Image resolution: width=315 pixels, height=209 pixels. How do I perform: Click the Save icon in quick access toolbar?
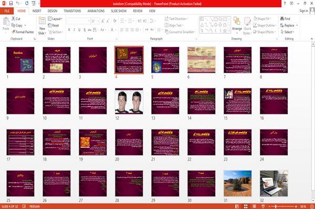click(11, 4)
